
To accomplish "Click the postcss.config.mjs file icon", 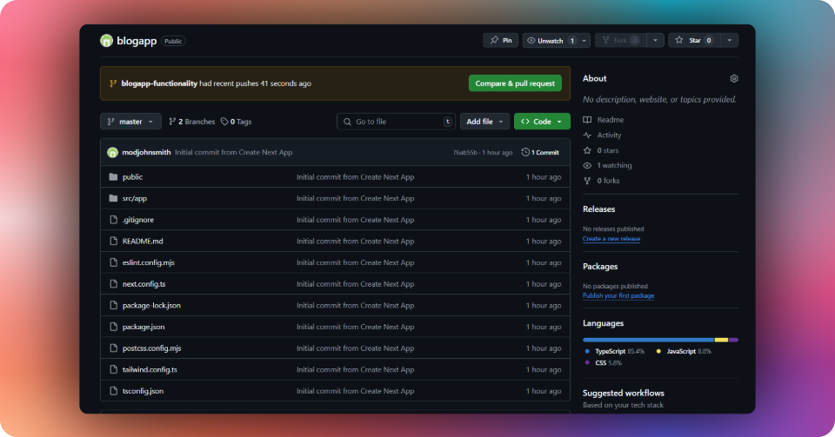I will [113, 348].
